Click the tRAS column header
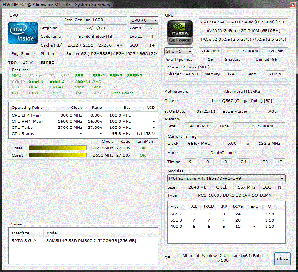The width and height of the screenshot is (298, 272). (238, 206)
